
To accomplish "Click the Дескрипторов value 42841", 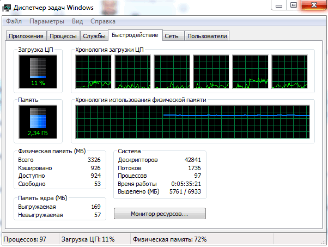I will [193, 160].
